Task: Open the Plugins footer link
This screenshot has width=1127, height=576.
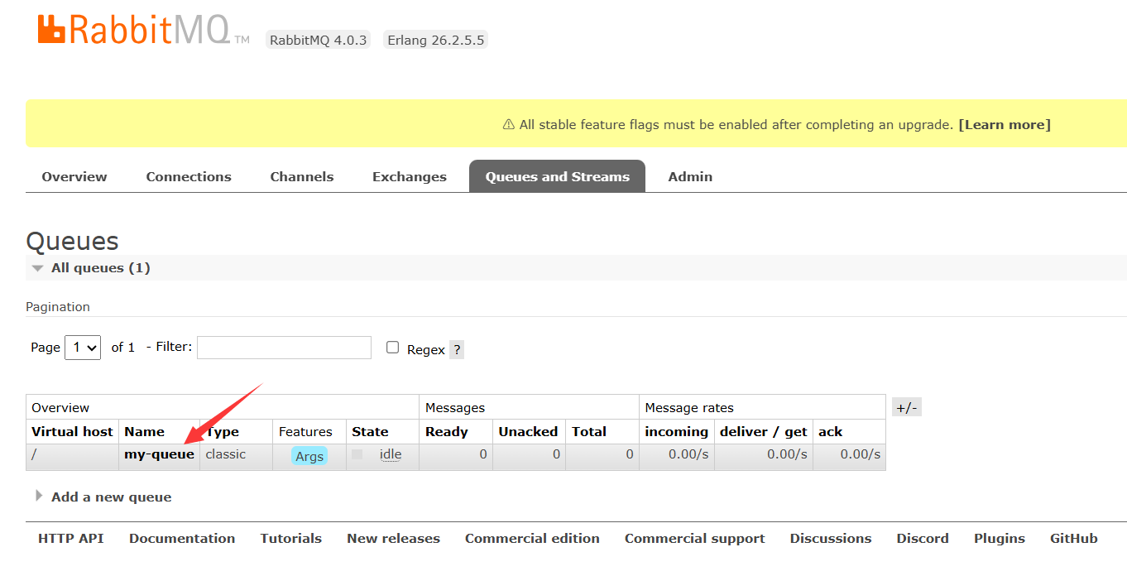Action: (x=1000, y=538)
